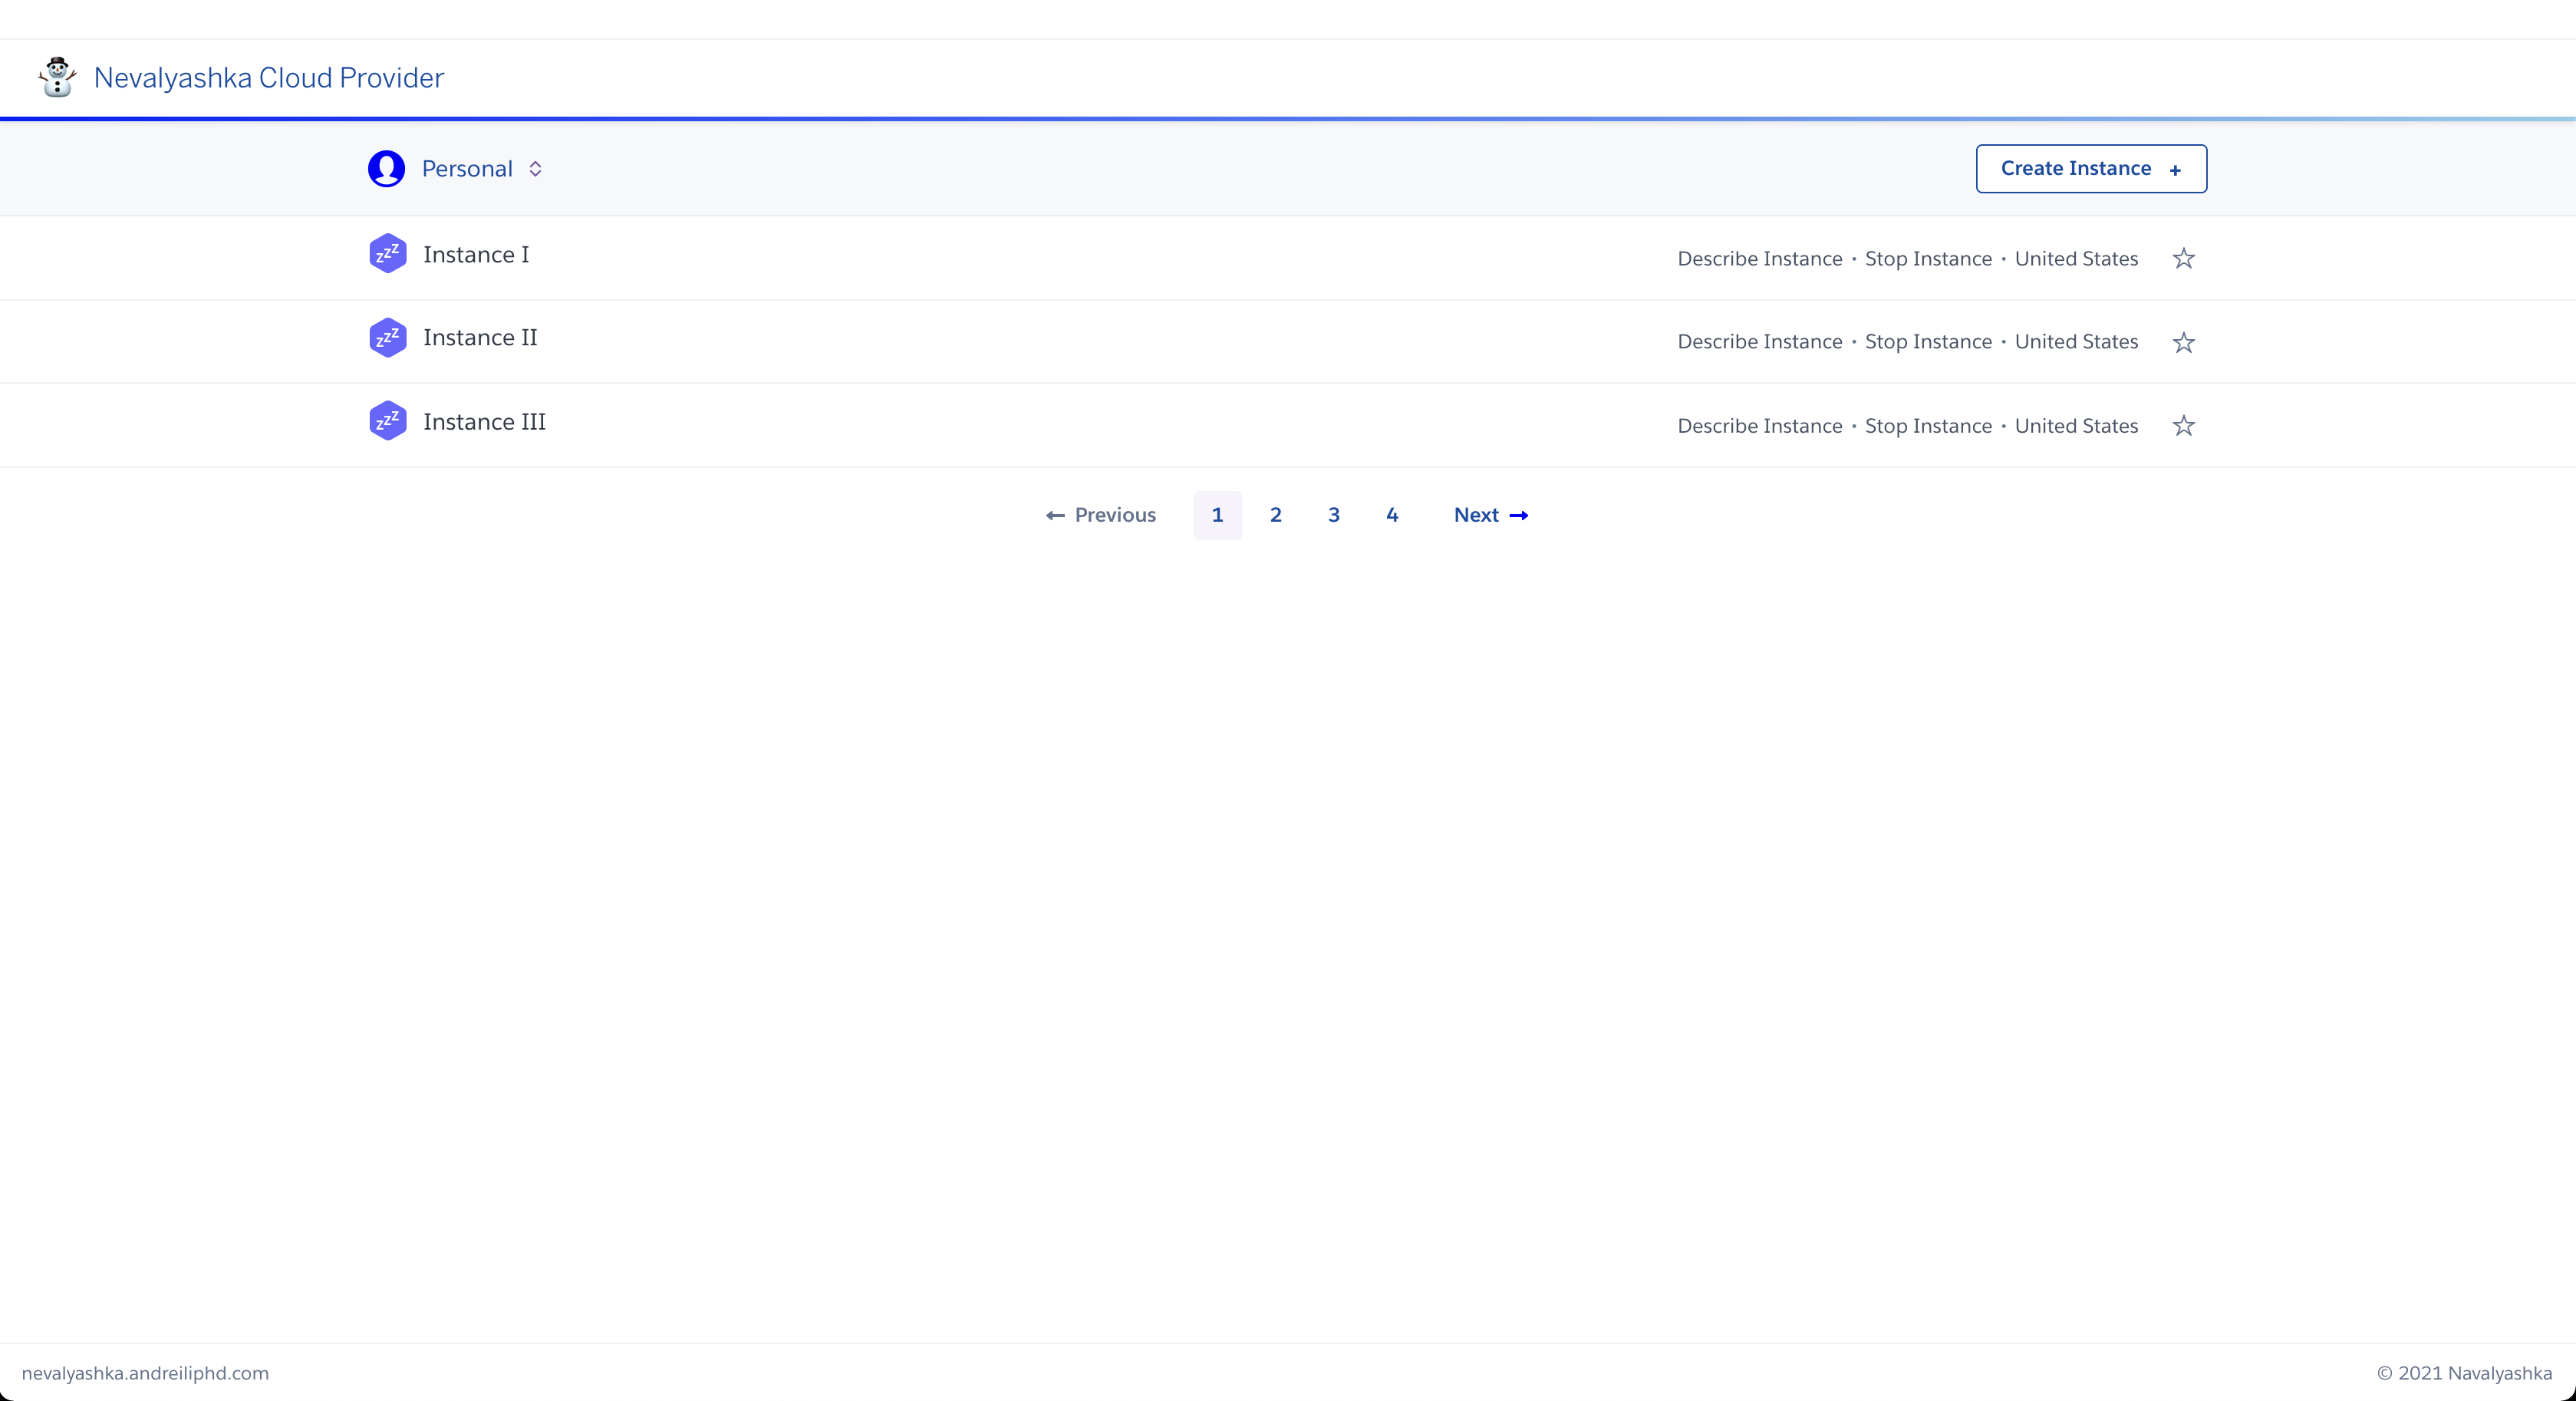Expand the Personal account switcher chevron
Image resolution: width=2576 pixels, height=1401 pixels.
(x=535, y=169)
